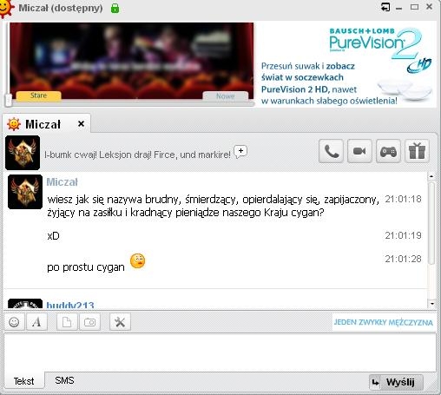Send a gift using the gift icon
Screen dimensions: 441x395
417,151
